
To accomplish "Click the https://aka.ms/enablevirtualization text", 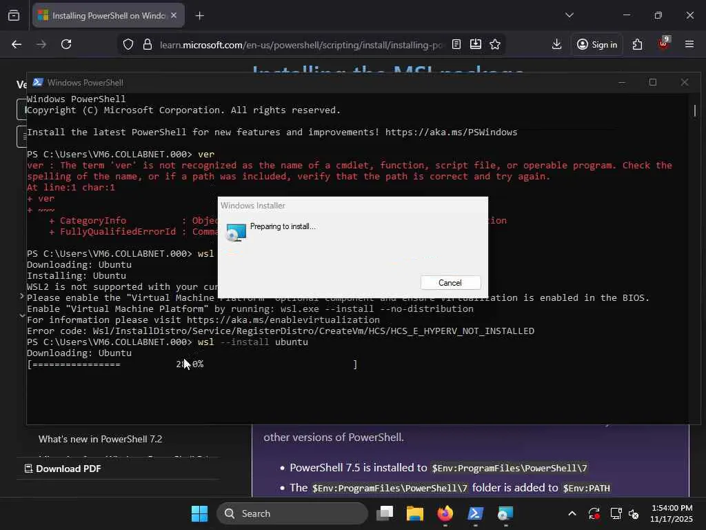I will coord(283,320).
